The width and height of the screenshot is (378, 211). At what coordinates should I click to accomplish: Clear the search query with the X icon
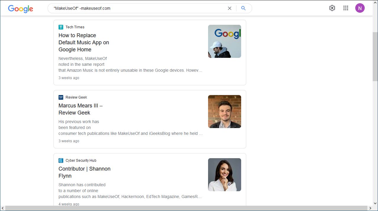(x=230, y=8)
